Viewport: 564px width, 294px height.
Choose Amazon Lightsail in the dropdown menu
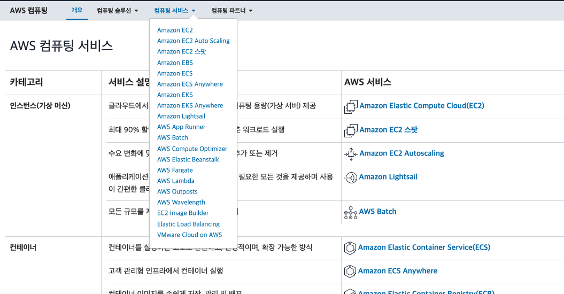[181, 116]
